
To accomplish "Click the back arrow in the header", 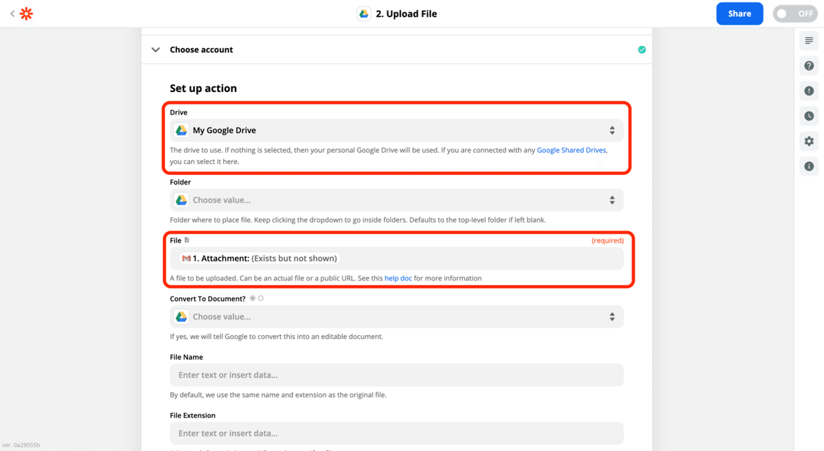I will coord(12,14).
